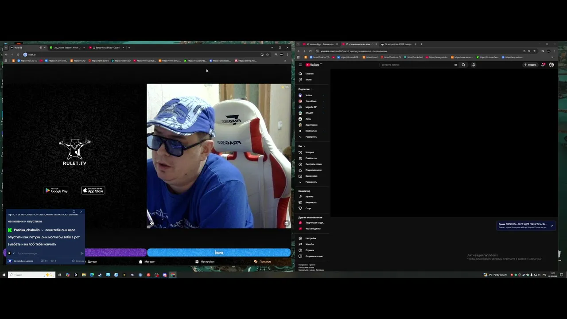Screen dimensions: 567x319
Task: Open Majestic RP channel subscription
Action: pyautogui.click(x=311, y=107)
